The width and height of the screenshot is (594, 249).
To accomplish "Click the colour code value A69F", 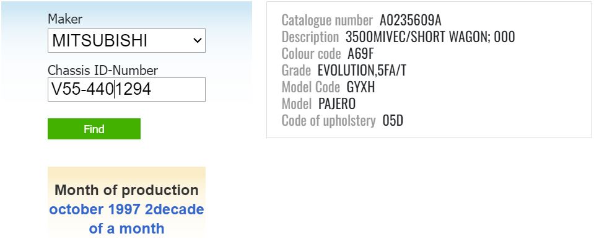I will (x=361, y=53).
